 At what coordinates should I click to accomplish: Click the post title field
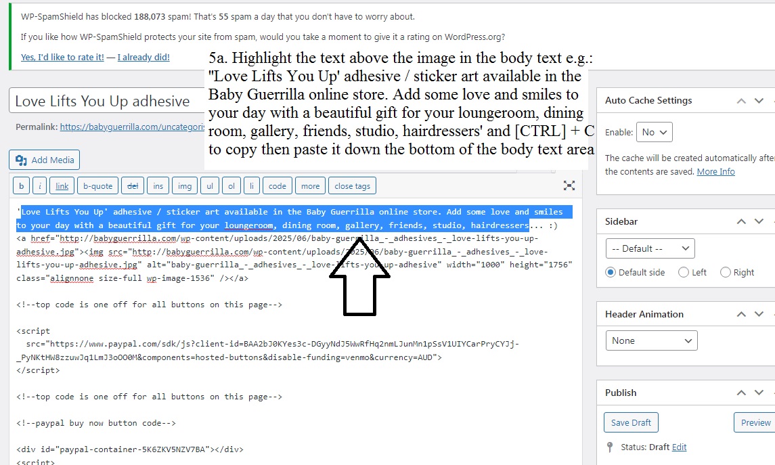click(x=107, y=101)
